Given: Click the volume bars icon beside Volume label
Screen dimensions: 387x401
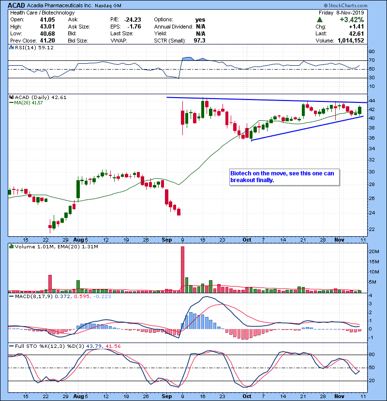Looking at the screenshot, I should (11, 247).
